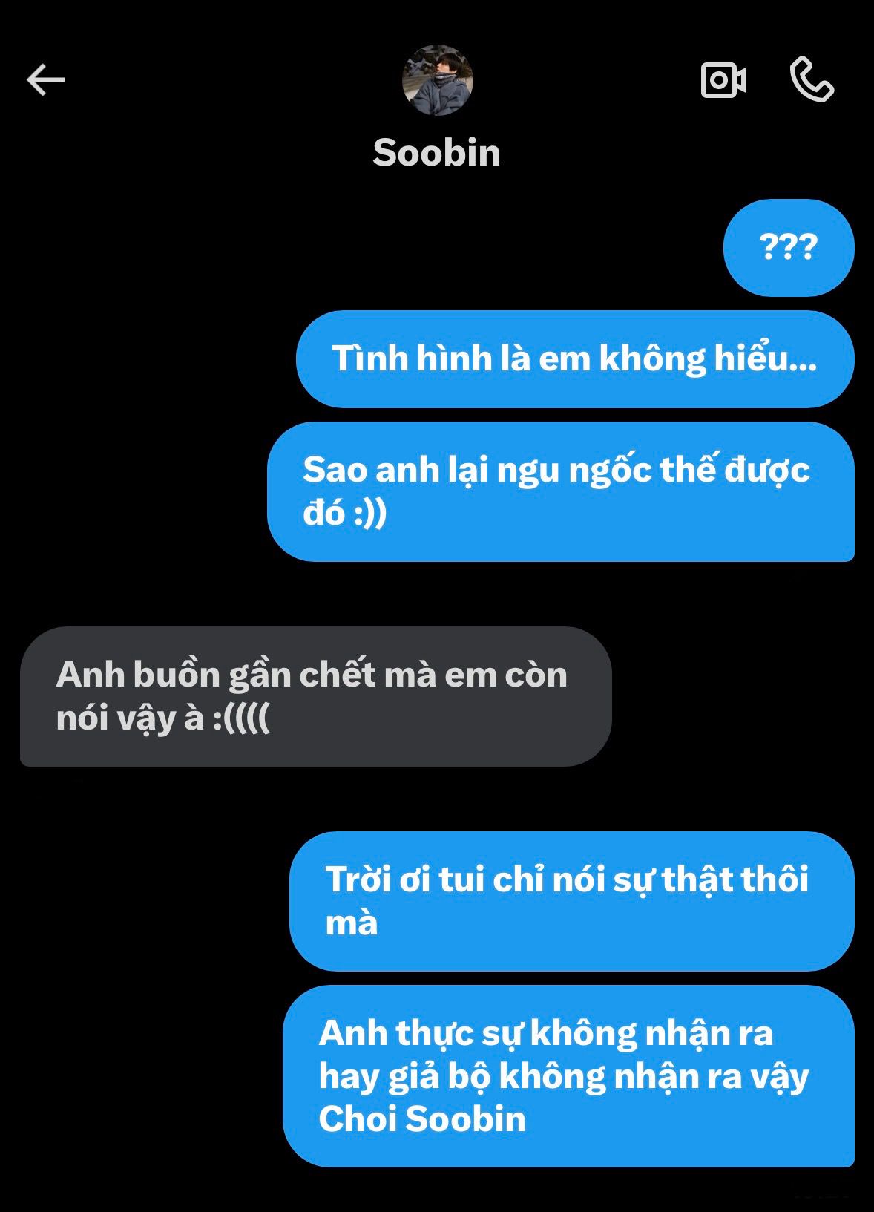The height and width of the screenshot is (1212, 874).
Task: Tap the 'Anh thực sự không nhận ra' message
Action: coord(569,1076)
